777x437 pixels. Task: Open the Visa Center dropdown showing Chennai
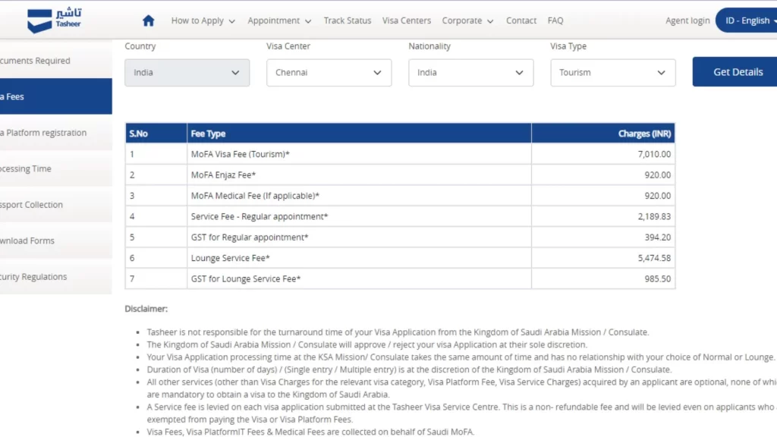[329, 73]
